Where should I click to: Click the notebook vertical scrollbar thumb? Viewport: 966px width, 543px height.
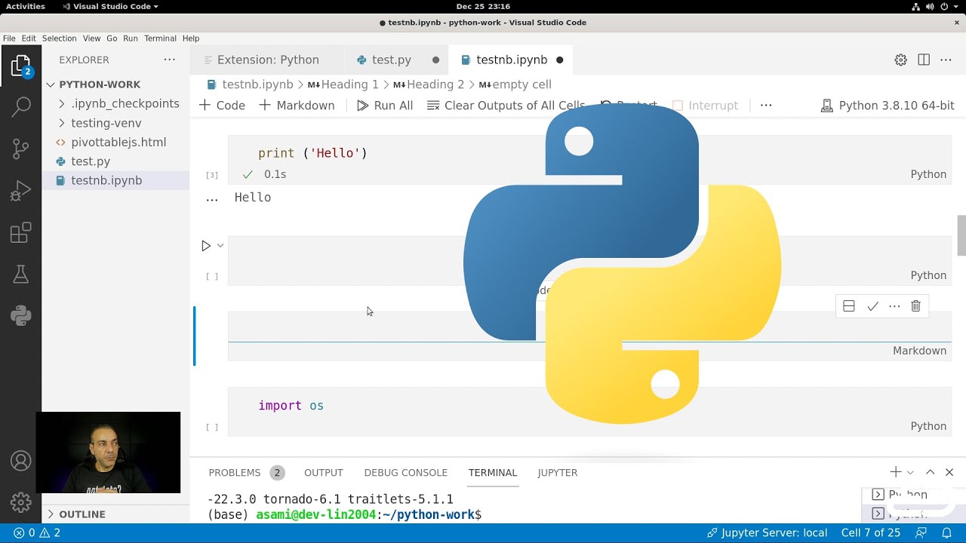tap(961, 235)
